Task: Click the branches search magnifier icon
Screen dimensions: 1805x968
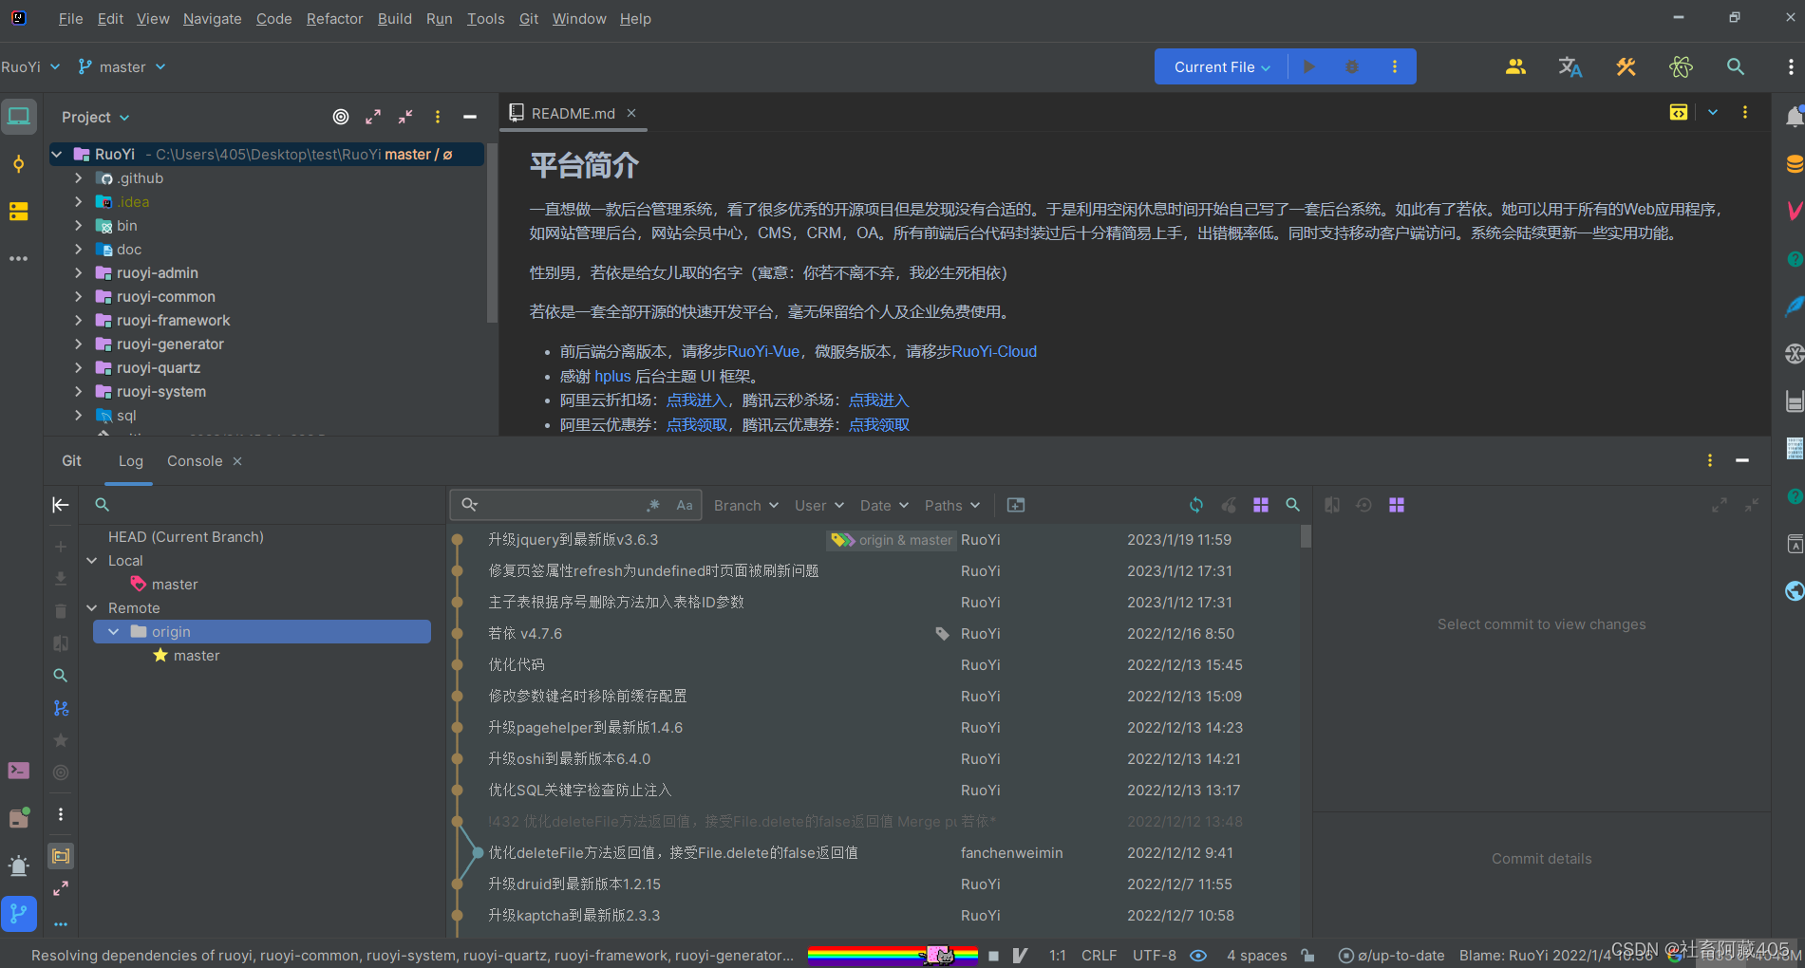Action: (103, 505)
